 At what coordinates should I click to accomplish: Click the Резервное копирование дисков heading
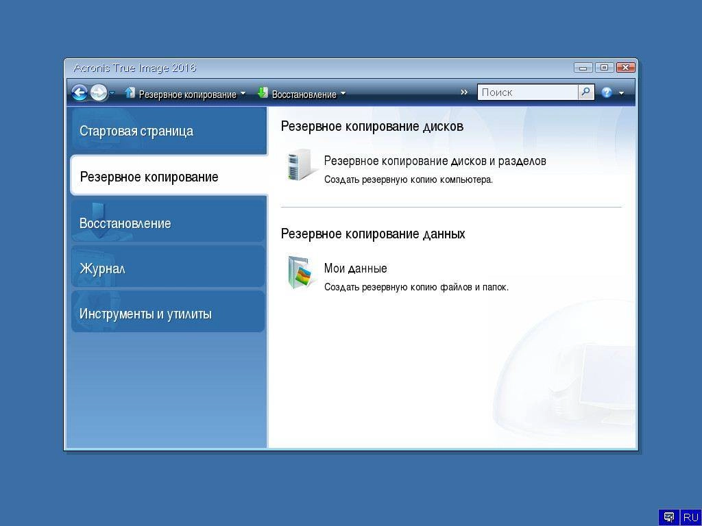pyautogui.click(x=372, y=126)
